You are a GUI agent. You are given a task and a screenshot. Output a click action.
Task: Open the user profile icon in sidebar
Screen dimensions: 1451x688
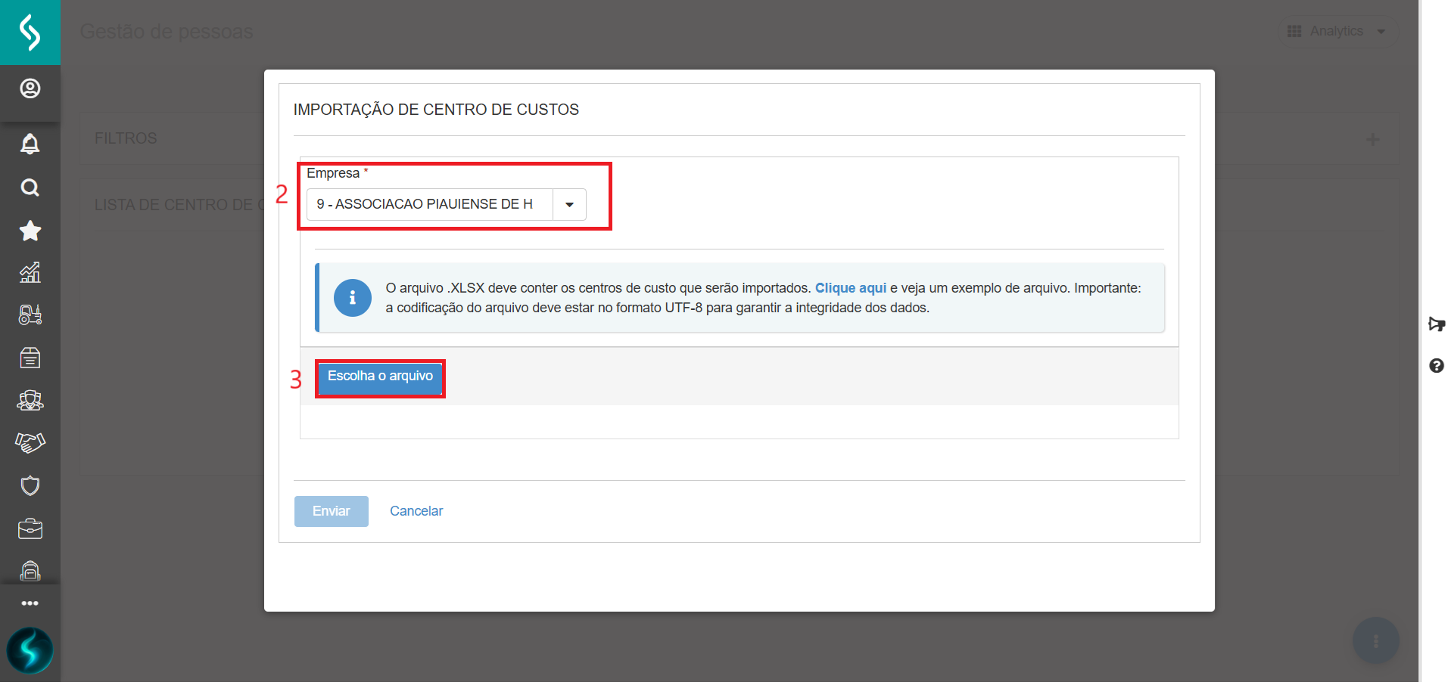point(30,89)
